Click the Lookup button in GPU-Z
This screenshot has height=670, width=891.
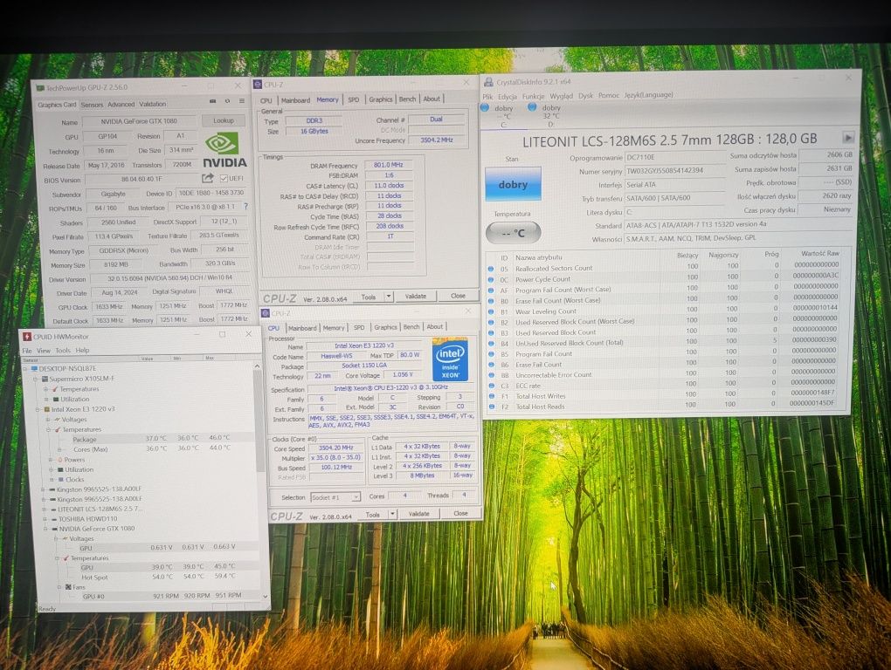[x=224, y=120]
